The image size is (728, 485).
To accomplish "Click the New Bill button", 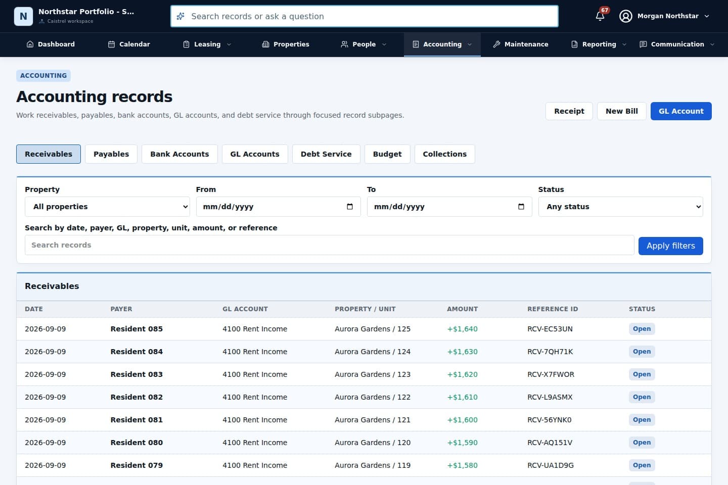I will 622,111.
